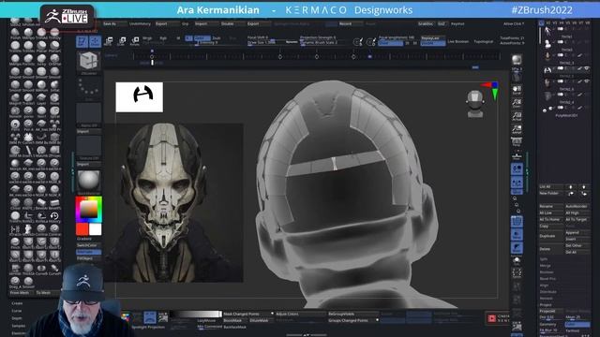Toggle the Floor grid icon
Screen dimensions: 600x337
pyautogui.click(x=517, y=155)
